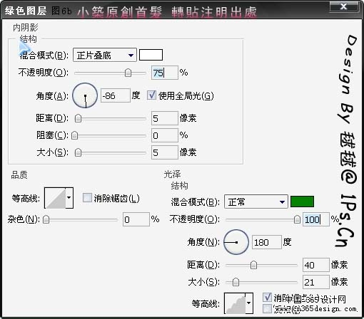Screen dimensions: 364x319
Task: Click inner shadow distance field showing 5
Action: coord(164,118)
